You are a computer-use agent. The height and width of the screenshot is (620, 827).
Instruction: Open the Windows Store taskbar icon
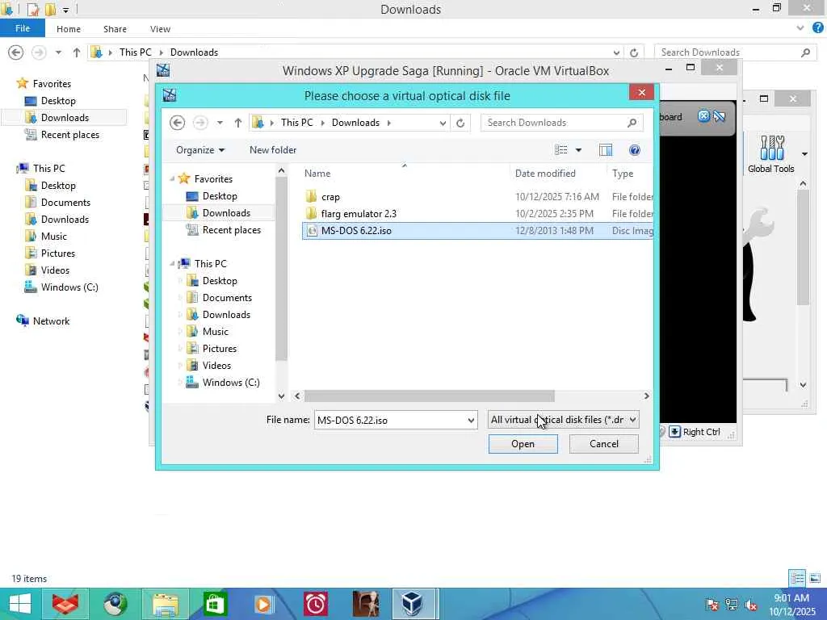[x=215, y=604]
